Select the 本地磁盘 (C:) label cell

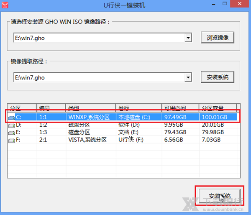139,117
